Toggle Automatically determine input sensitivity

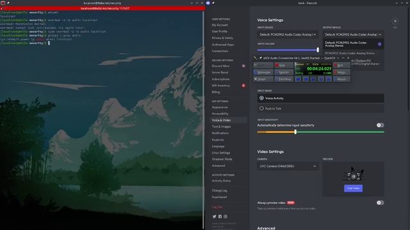point(380,125)
